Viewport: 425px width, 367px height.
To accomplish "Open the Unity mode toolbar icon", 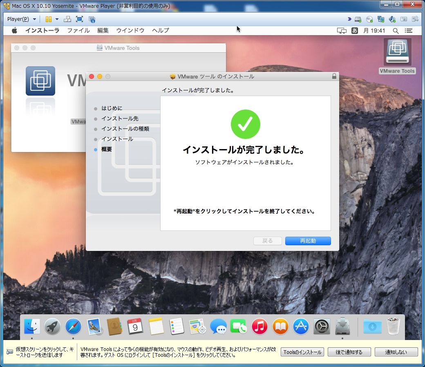I will [x=92, y=19].
